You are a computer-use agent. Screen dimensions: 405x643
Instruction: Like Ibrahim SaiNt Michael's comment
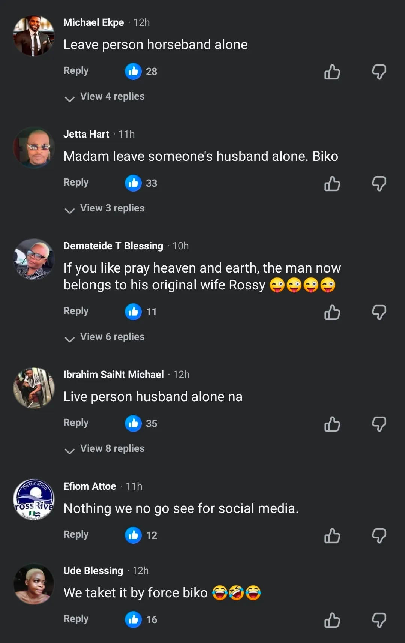click(x=332, y=424)
